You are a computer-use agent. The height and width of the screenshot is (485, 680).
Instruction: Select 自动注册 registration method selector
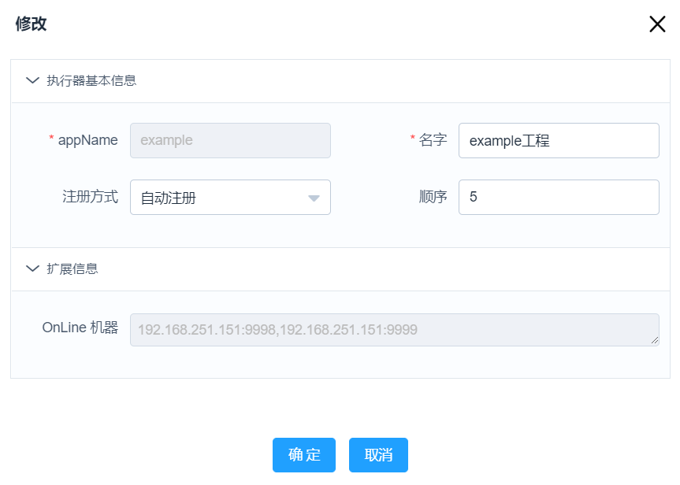(x=221, y=197)
